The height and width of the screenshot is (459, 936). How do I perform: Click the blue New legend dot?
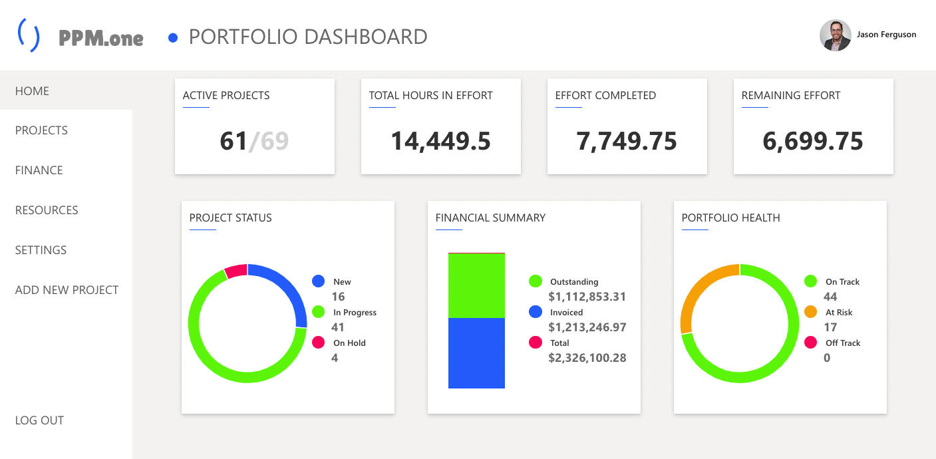[x=318, y=281]
